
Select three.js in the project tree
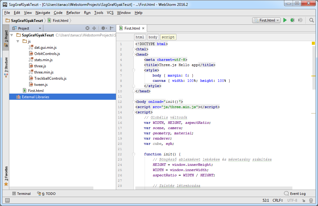[x=40, y=66]
